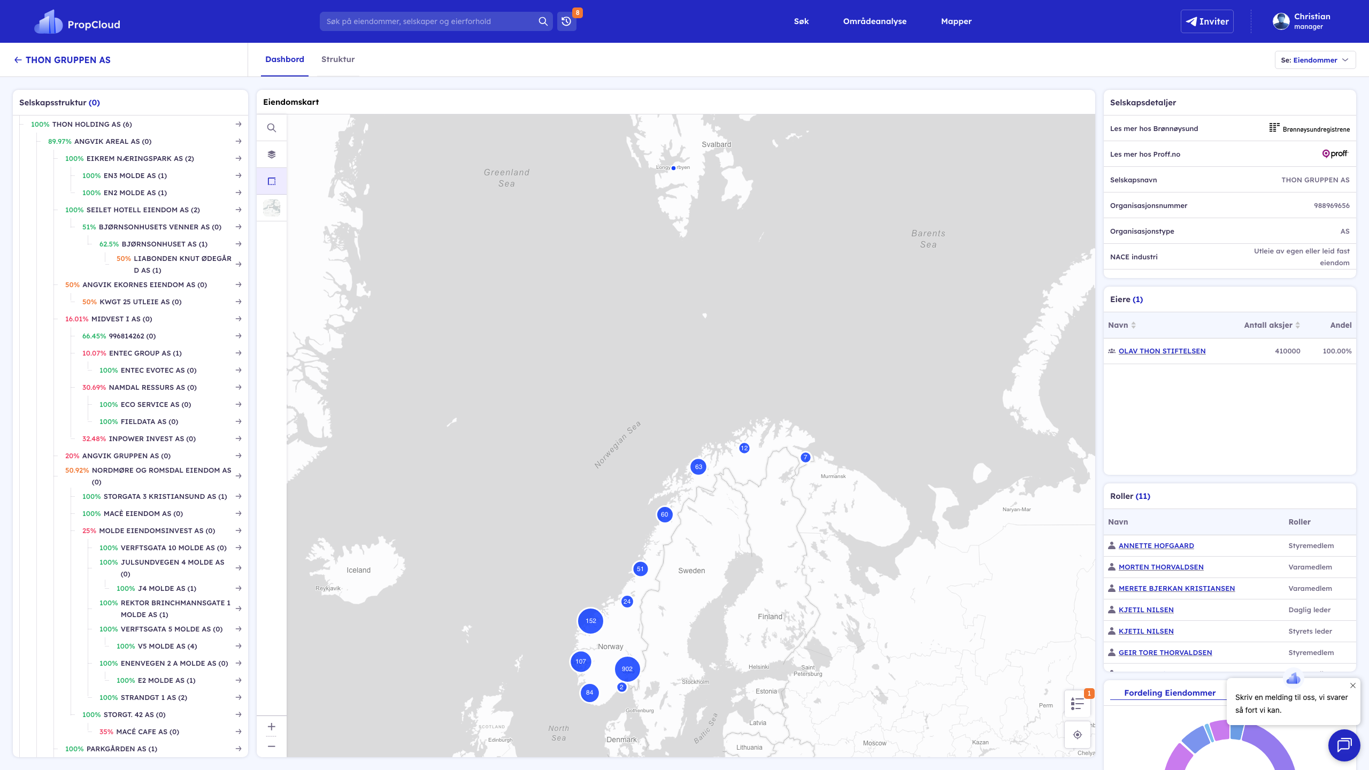Click the 902 property cluster on the map
Screen dimensions: 1369x770
[627, 669]
